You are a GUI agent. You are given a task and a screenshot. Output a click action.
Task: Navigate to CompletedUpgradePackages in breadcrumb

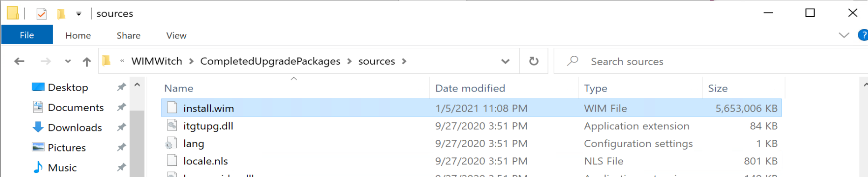[x=270, y=61]
